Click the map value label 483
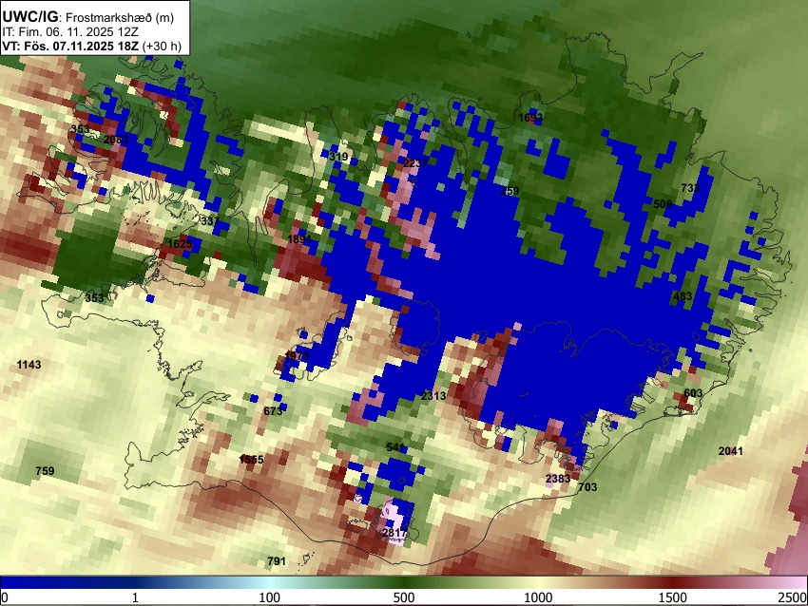 click(683, 296)
